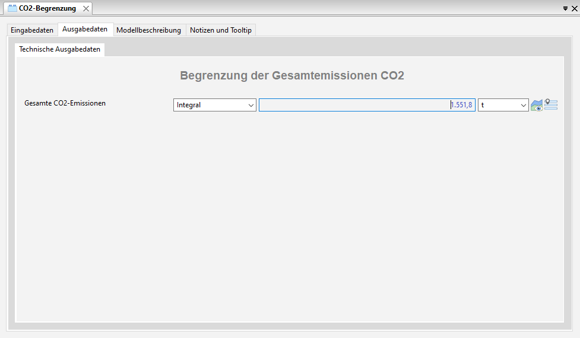580x338 pixels.
Task: Switch to the Eingabedaten tab
Action: pos(32,30)
